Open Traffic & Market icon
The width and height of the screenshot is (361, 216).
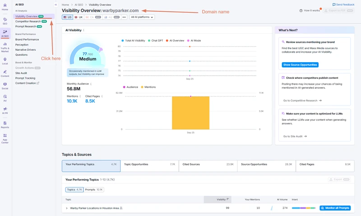pyautogui.click(x=5, y=44)
